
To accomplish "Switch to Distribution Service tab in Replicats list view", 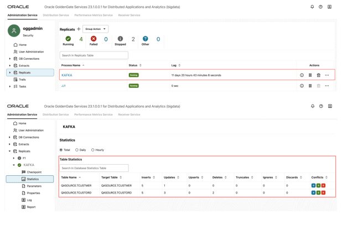I will [x=56, y=15].
